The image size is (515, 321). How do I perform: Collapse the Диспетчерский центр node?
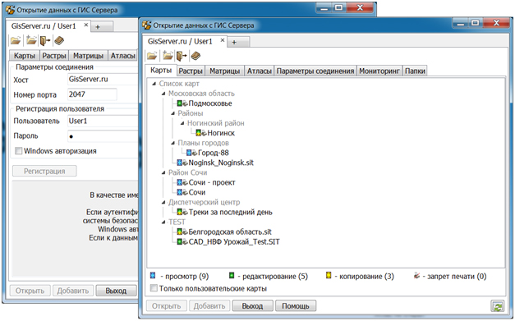pyautogui.click(x=163, y=202)
